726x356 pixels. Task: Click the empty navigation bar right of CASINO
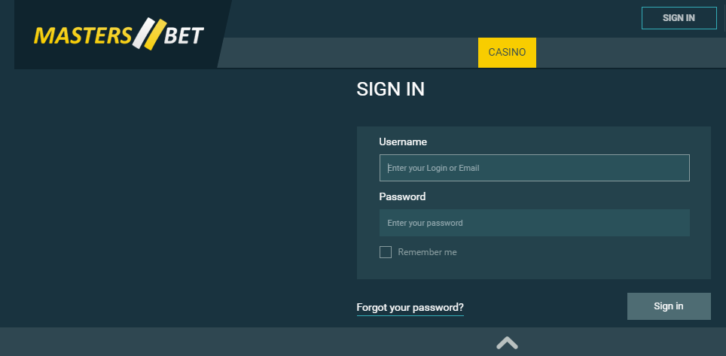point(630,53)
